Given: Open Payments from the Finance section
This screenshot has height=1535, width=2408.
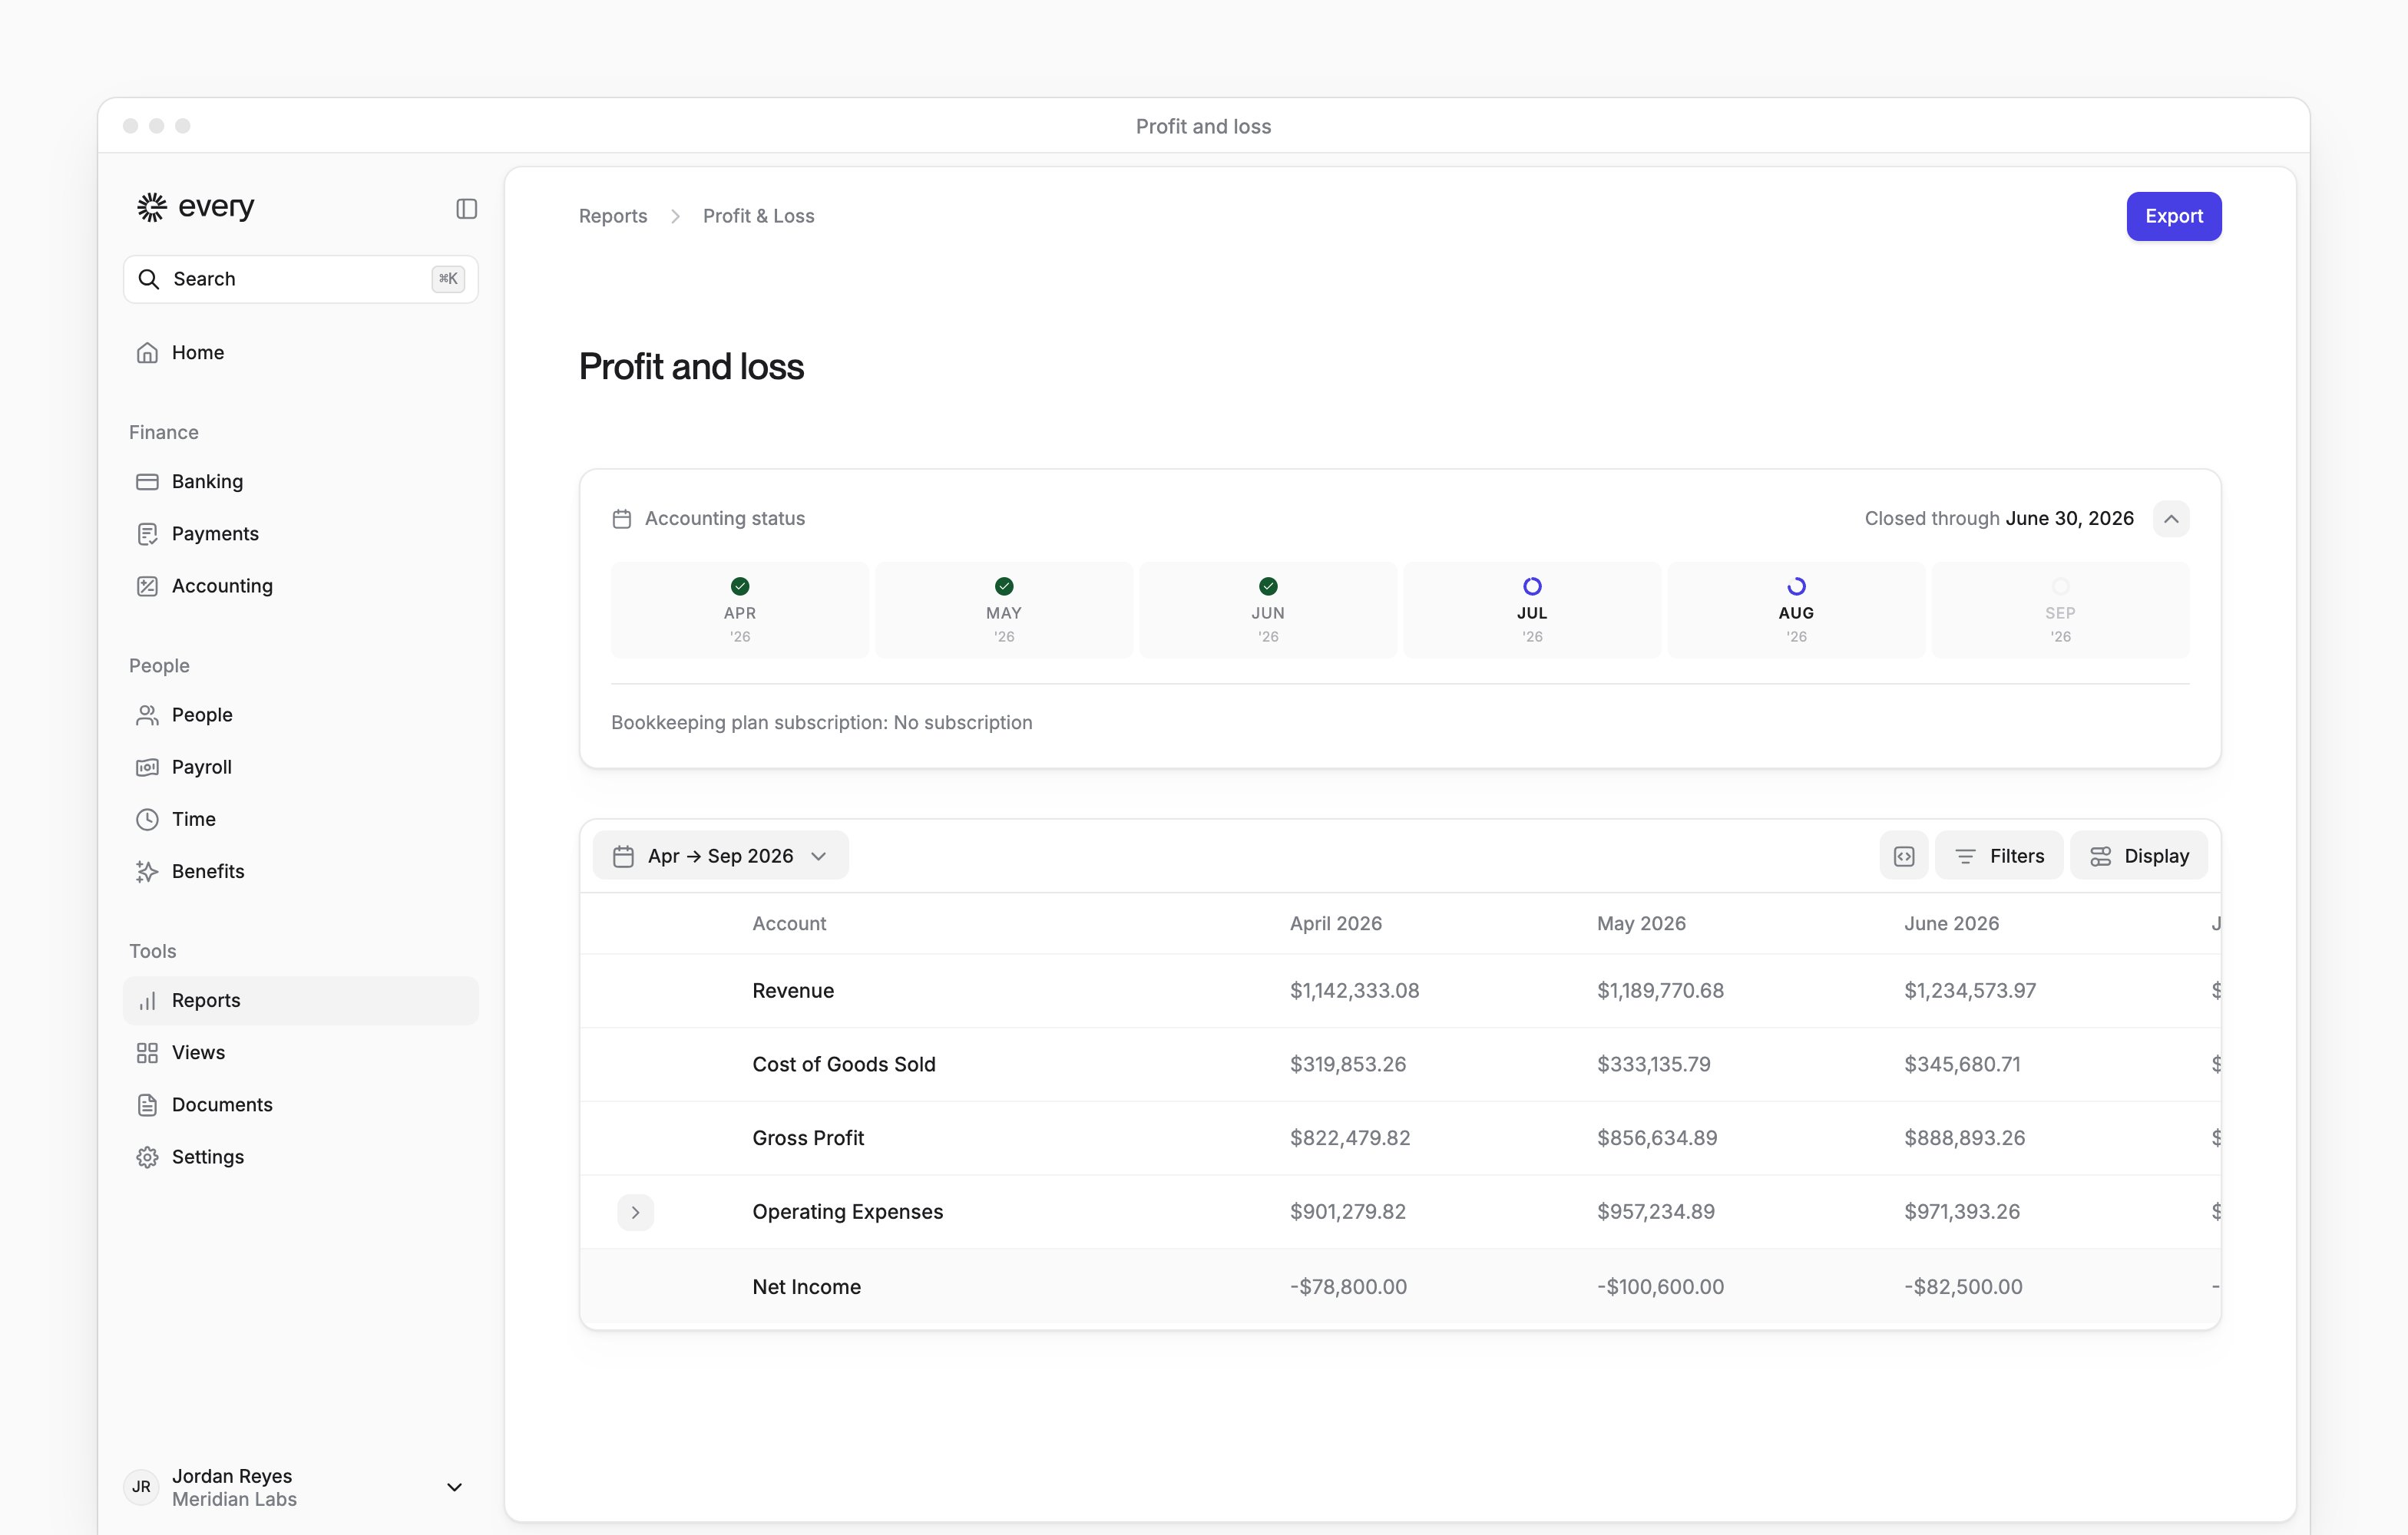Looking at the screenshot, I should [x=300, y=533].
